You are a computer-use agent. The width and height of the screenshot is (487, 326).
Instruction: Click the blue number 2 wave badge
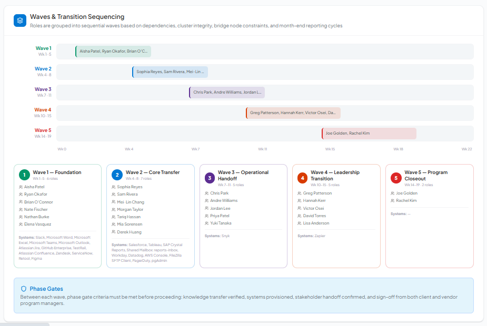pyautogui.click(x=117, y=175)
